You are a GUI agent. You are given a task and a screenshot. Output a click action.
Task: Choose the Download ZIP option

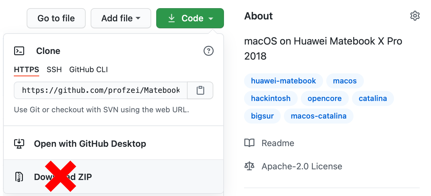point(114,177)
